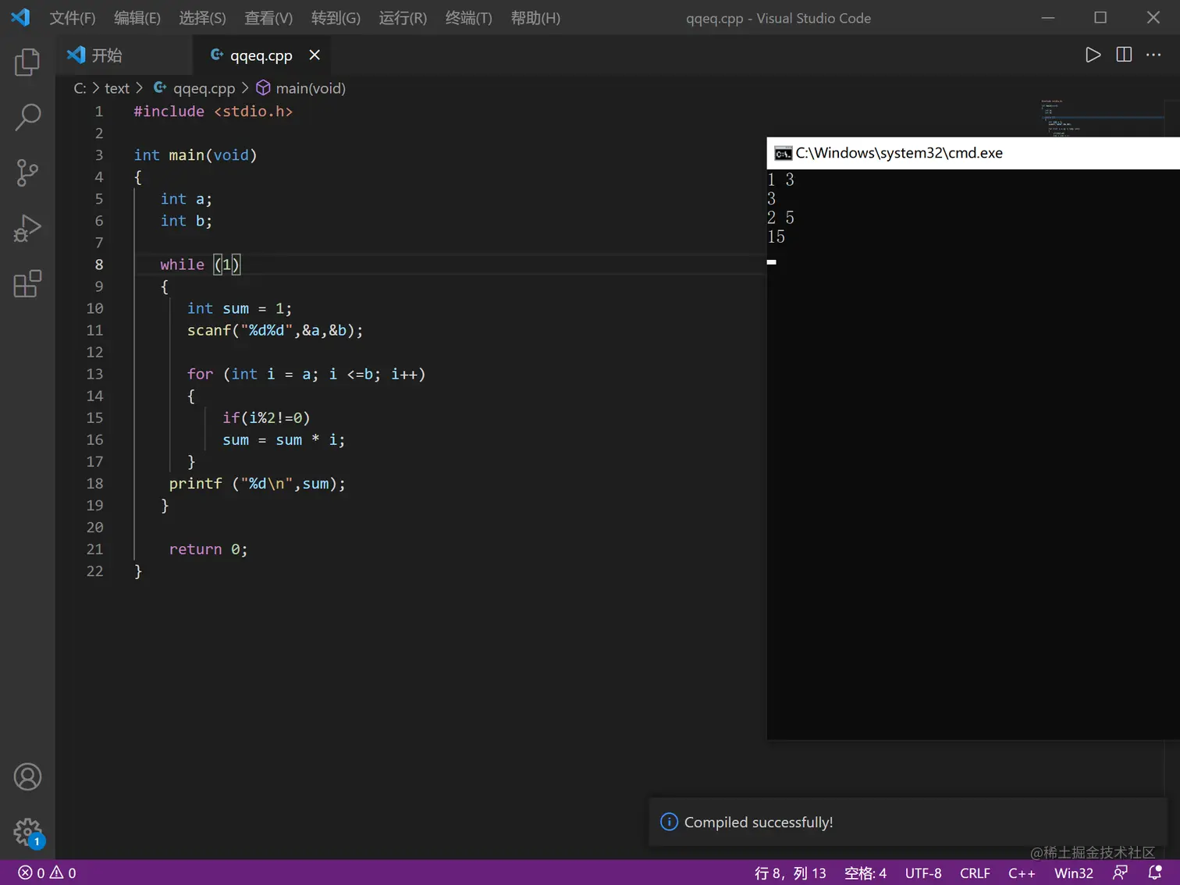Open the Extensions view
The image size is (1180, 885).
tap(27, 283)
